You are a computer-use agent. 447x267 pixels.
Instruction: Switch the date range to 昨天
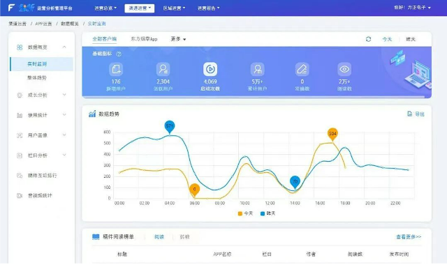[411, 39]
